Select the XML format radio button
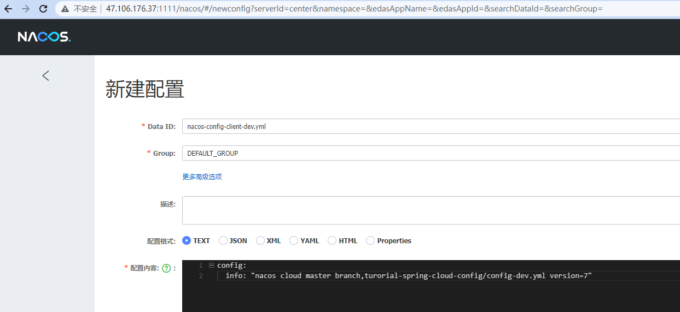680x312 pixels. pos(260,240)
